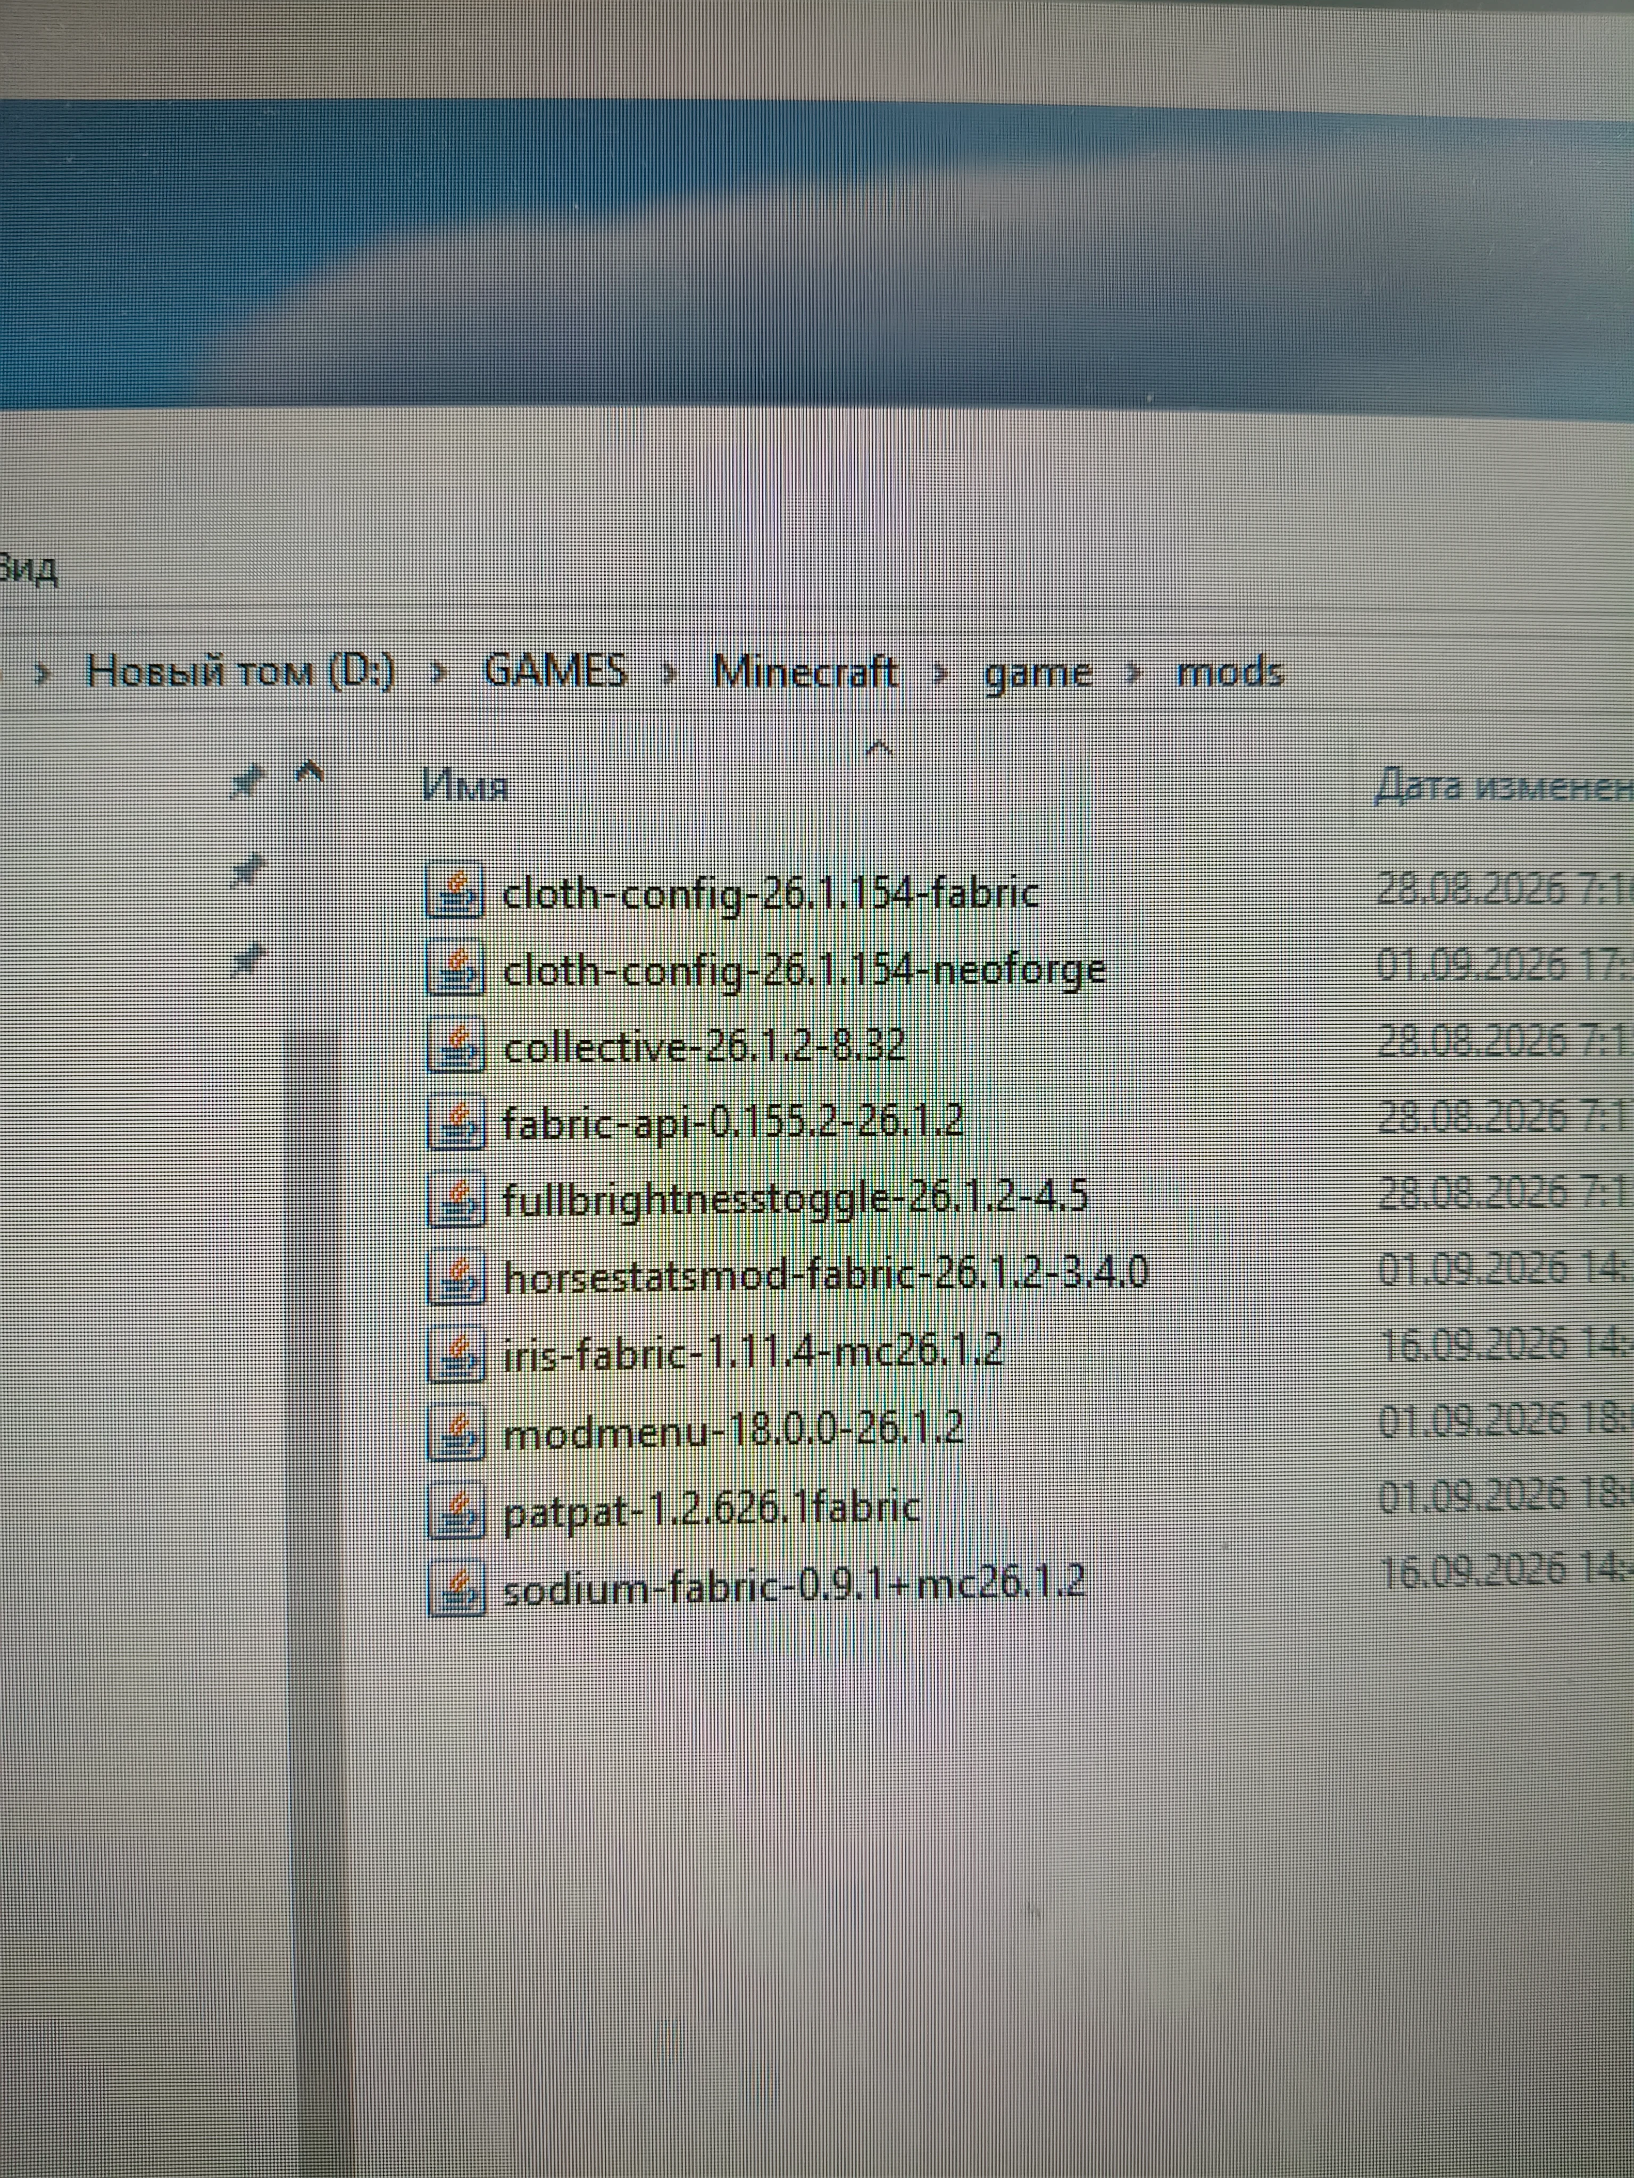This screenshot has height=2178, width=1634.
Task: Select file fullbrightnesstoggle-26.1.2-4.5
Action: pyautogui.click(x=795, y=1199)
